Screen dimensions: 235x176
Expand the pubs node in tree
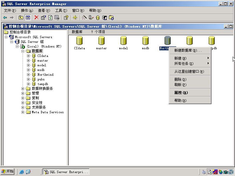pos(28,79)
